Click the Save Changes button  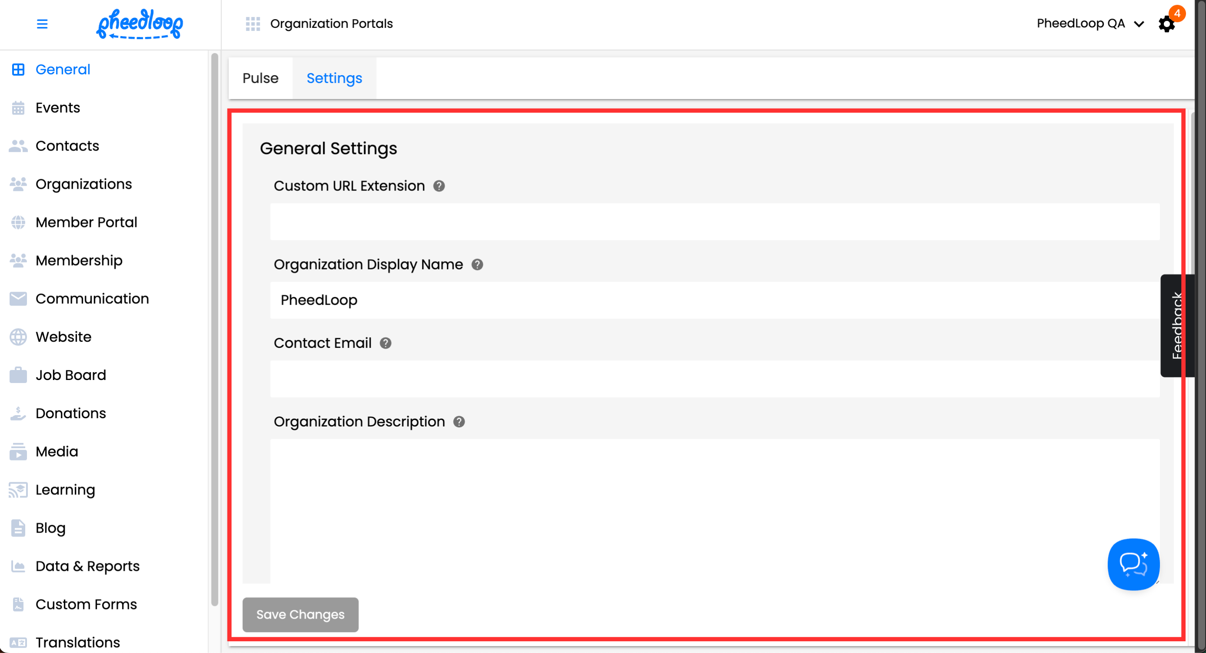tap(300, 615)
